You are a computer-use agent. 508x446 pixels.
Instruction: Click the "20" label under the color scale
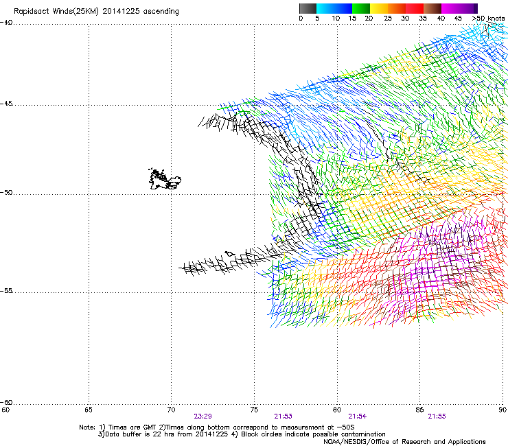point(369,19)
